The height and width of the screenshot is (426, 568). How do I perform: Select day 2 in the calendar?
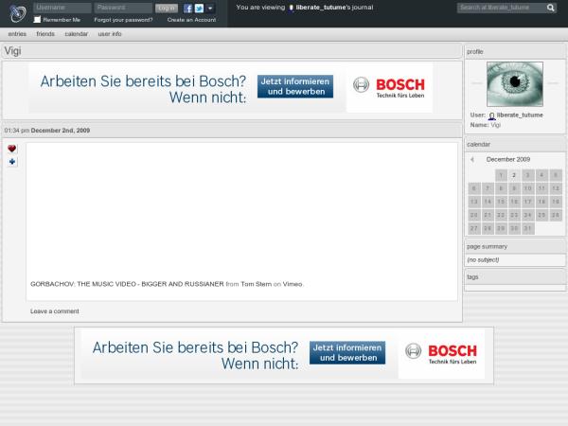point(514,175)
